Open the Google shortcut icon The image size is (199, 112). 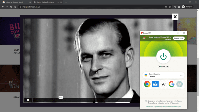[x=171, y=84]
